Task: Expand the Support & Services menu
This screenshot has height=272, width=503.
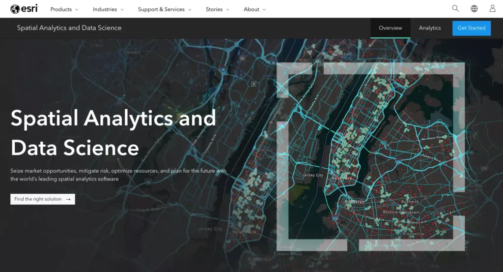Action: point(165,9)
